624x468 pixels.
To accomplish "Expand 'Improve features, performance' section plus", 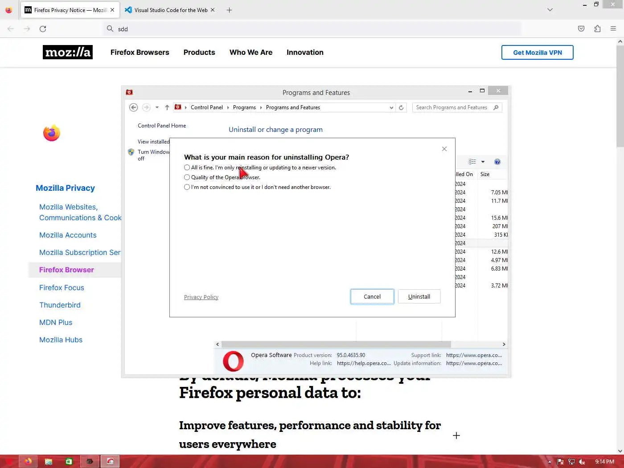I will [456, 435].
